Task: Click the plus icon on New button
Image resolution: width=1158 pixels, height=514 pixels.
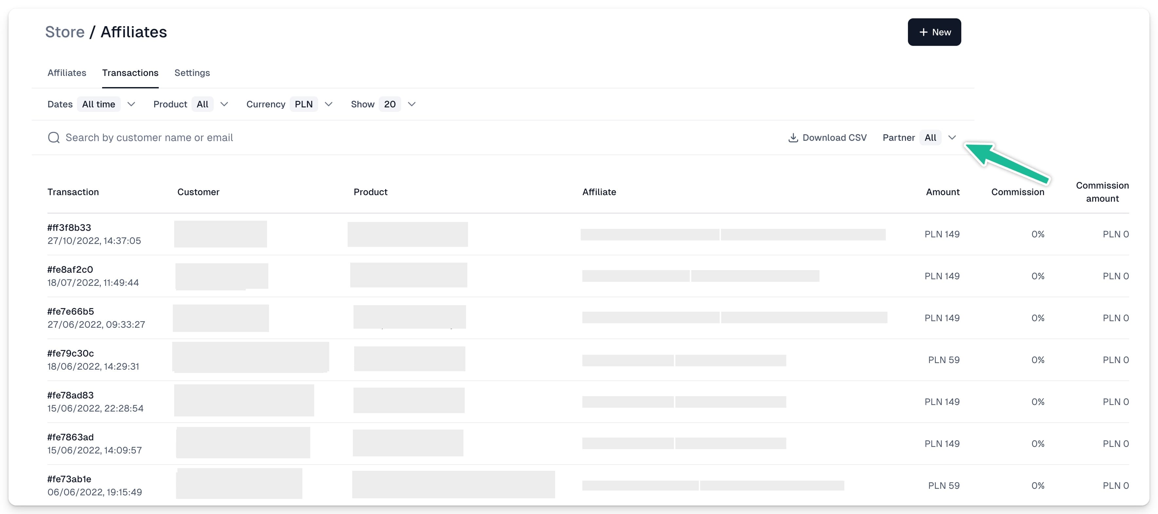Action: coord(923,32)
